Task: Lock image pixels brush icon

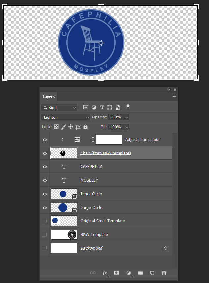Action: click(x=63, y=127)
